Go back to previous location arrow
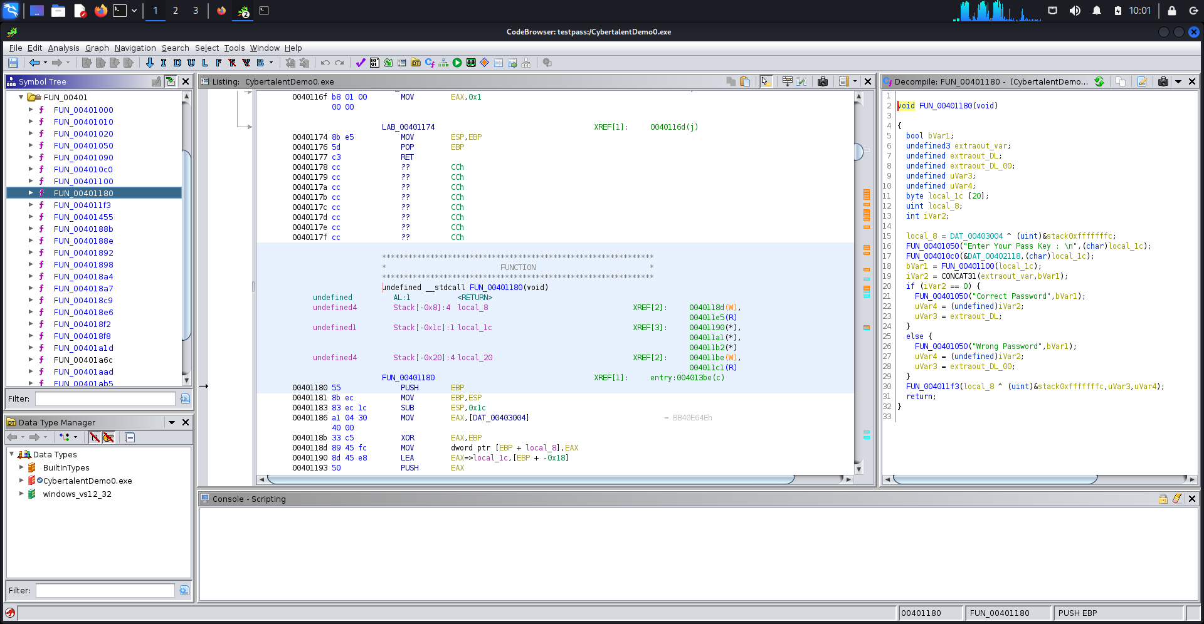The image size is (1204, 624). (34, 63)
